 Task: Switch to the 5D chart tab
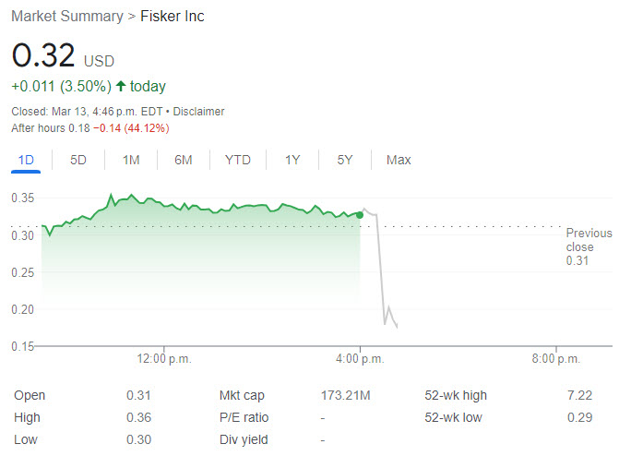point(78,160)
